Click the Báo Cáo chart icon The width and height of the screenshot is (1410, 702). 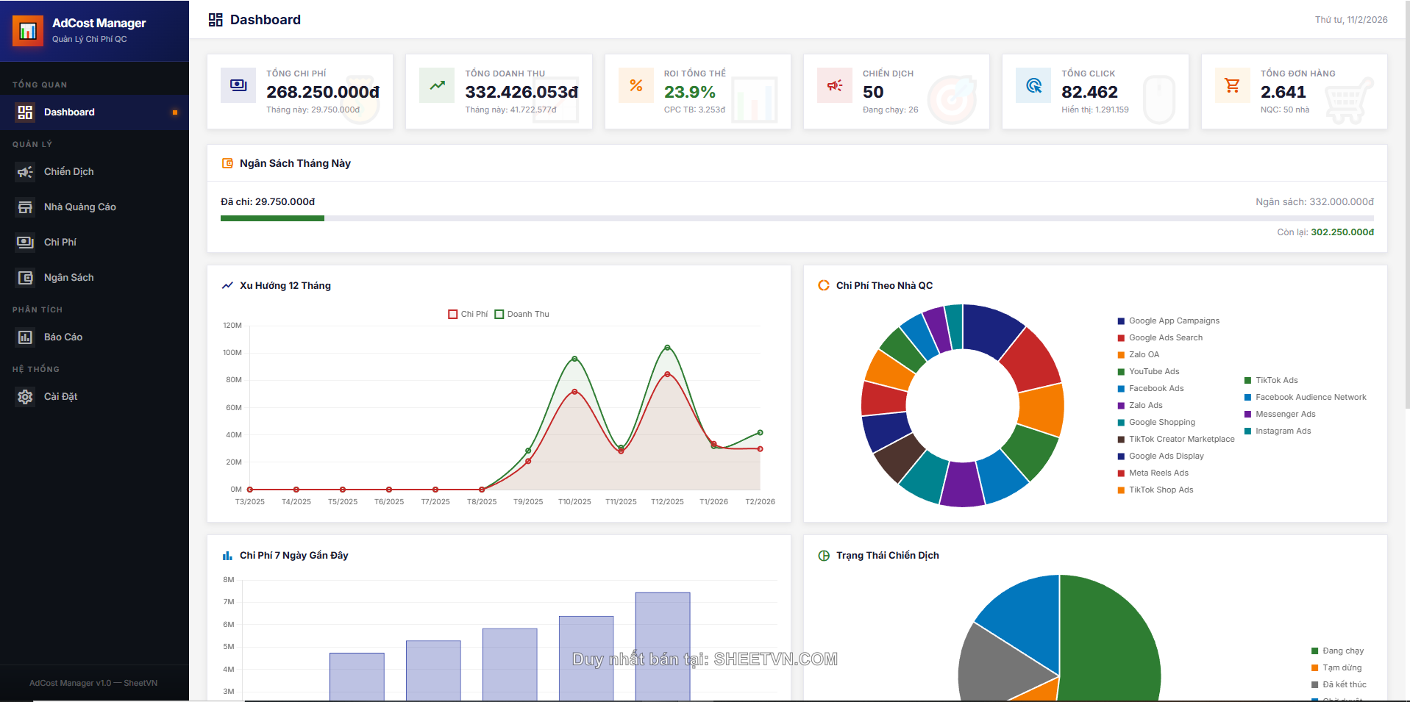25,337
